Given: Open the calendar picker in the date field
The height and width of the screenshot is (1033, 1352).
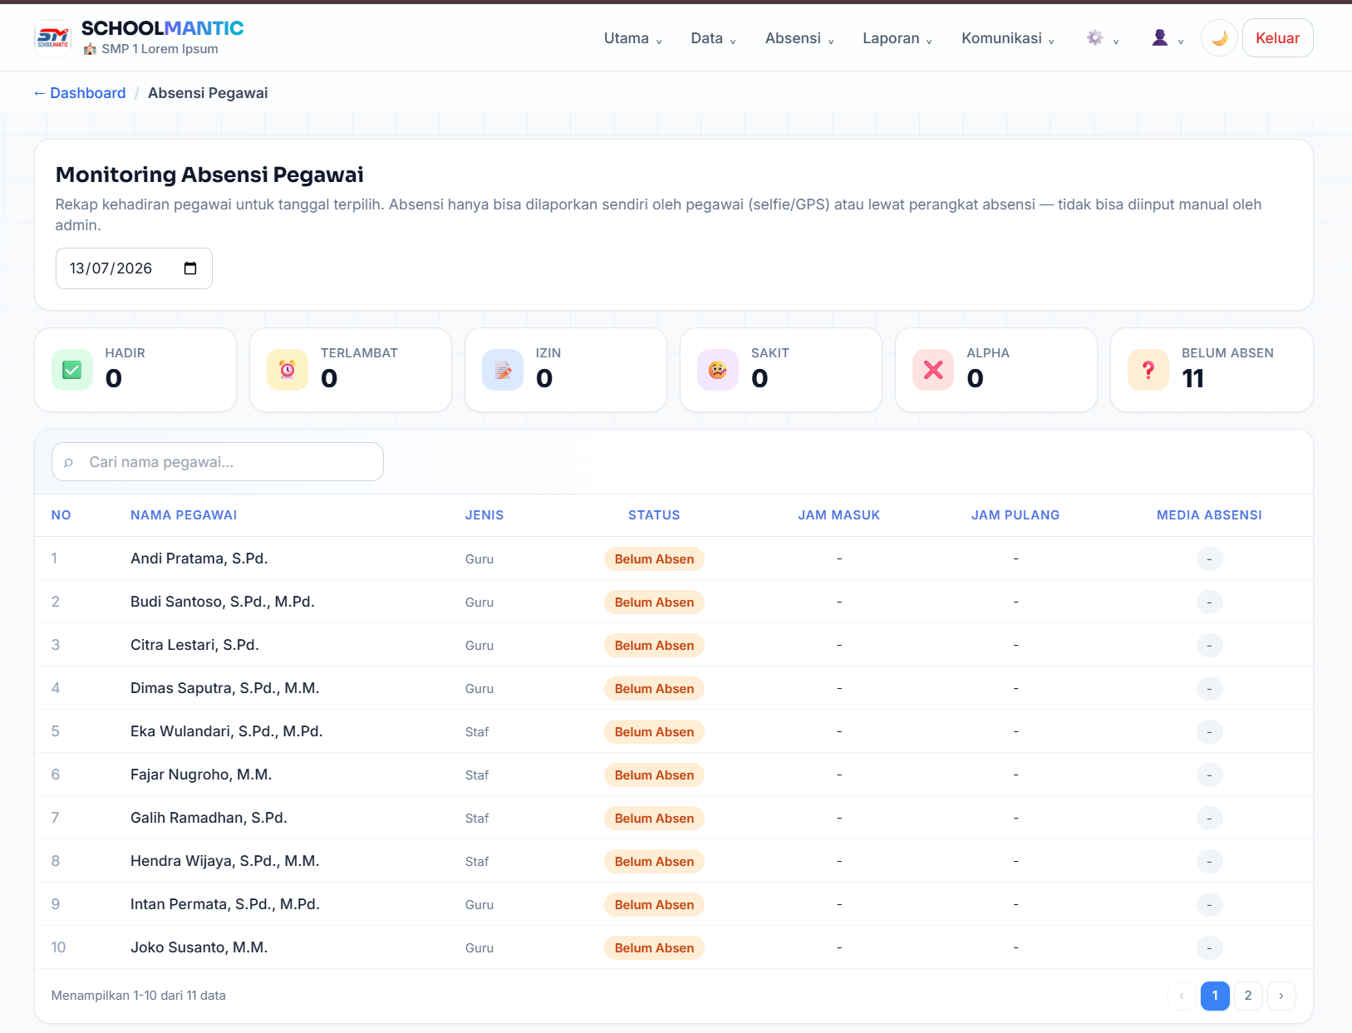Looking at the screenshot, I should pos(190,268).
